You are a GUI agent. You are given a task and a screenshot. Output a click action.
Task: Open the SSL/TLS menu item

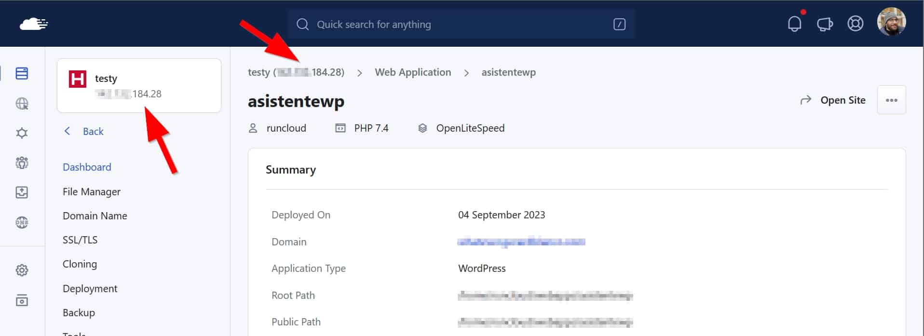click(x=80, y=240)
